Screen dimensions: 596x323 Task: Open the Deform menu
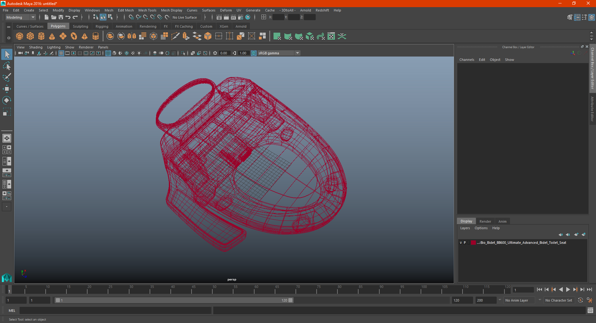(x=226, y=10)
